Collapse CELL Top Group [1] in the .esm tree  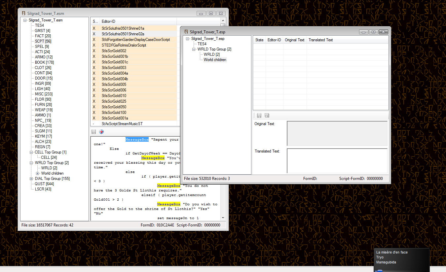click(x=31, y=152)
